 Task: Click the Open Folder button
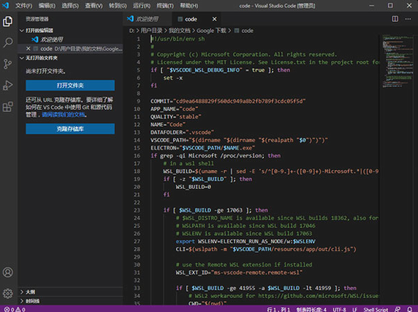(70, 86)
